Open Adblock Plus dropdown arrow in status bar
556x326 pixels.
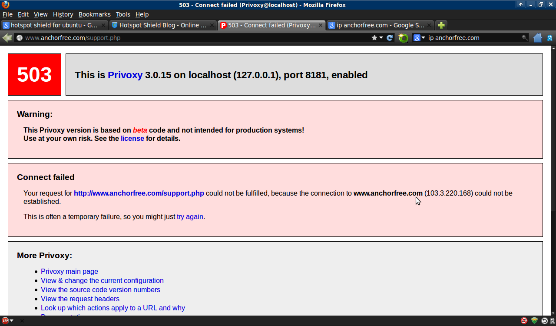(x=12, y=321)
